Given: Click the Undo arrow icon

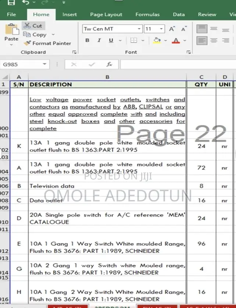Looking at the screenshot, I should click(x=26, y=2).
